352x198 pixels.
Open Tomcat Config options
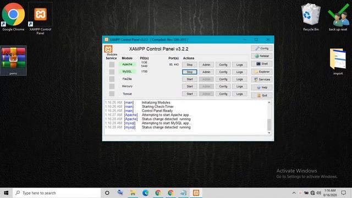[223, 94]
